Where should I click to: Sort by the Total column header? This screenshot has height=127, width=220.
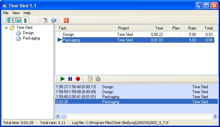pyautogui.click(x=206, y=28)
